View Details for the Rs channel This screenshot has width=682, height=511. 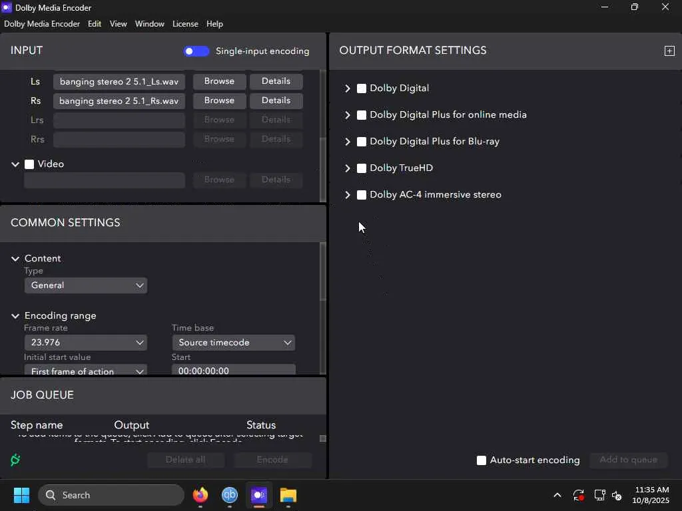(276, 100)
